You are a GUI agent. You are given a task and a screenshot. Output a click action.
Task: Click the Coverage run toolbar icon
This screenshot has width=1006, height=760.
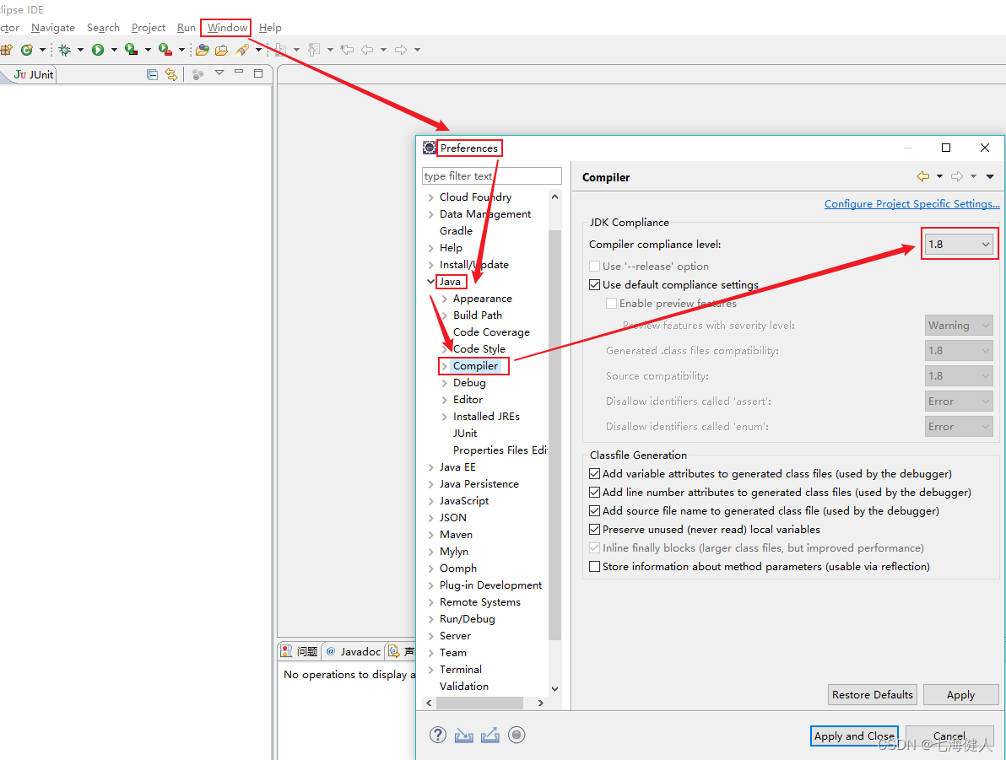click(131, 50)
